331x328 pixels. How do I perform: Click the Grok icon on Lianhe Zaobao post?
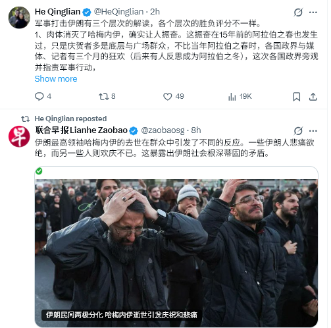pyautogui.click(x=298, y=131)
